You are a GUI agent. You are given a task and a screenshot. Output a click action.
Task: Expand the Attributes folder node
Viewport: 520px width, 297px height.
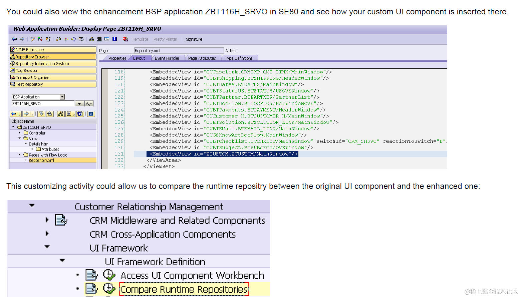pyautogui.click(x=32, y=149)
